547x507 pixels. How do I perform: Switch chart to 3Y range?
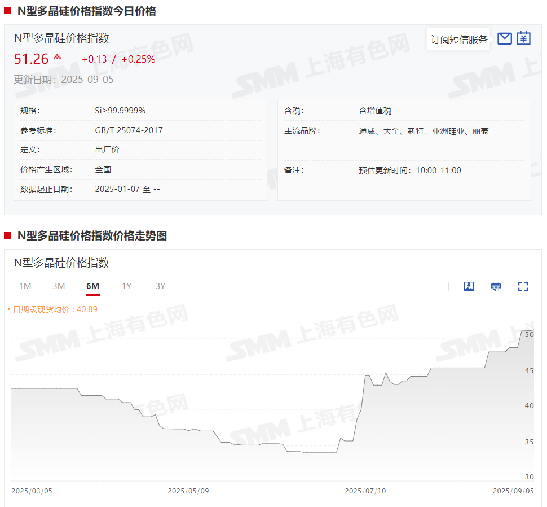160,286
